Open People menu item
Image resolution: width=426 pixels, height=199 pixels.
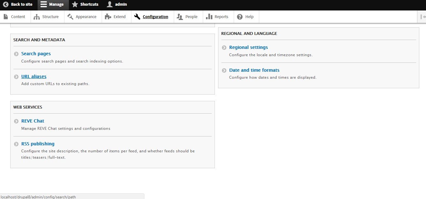(x=188, y=17)
